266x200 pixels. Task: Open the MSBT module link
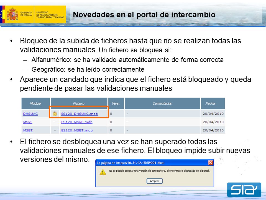28,130
